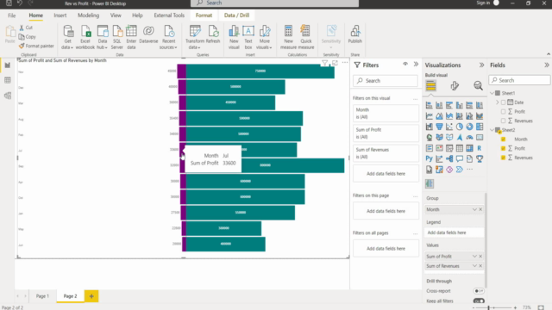
Task: Open the Analytics pane
Action: pyautogui.click(x=478, y=86)
